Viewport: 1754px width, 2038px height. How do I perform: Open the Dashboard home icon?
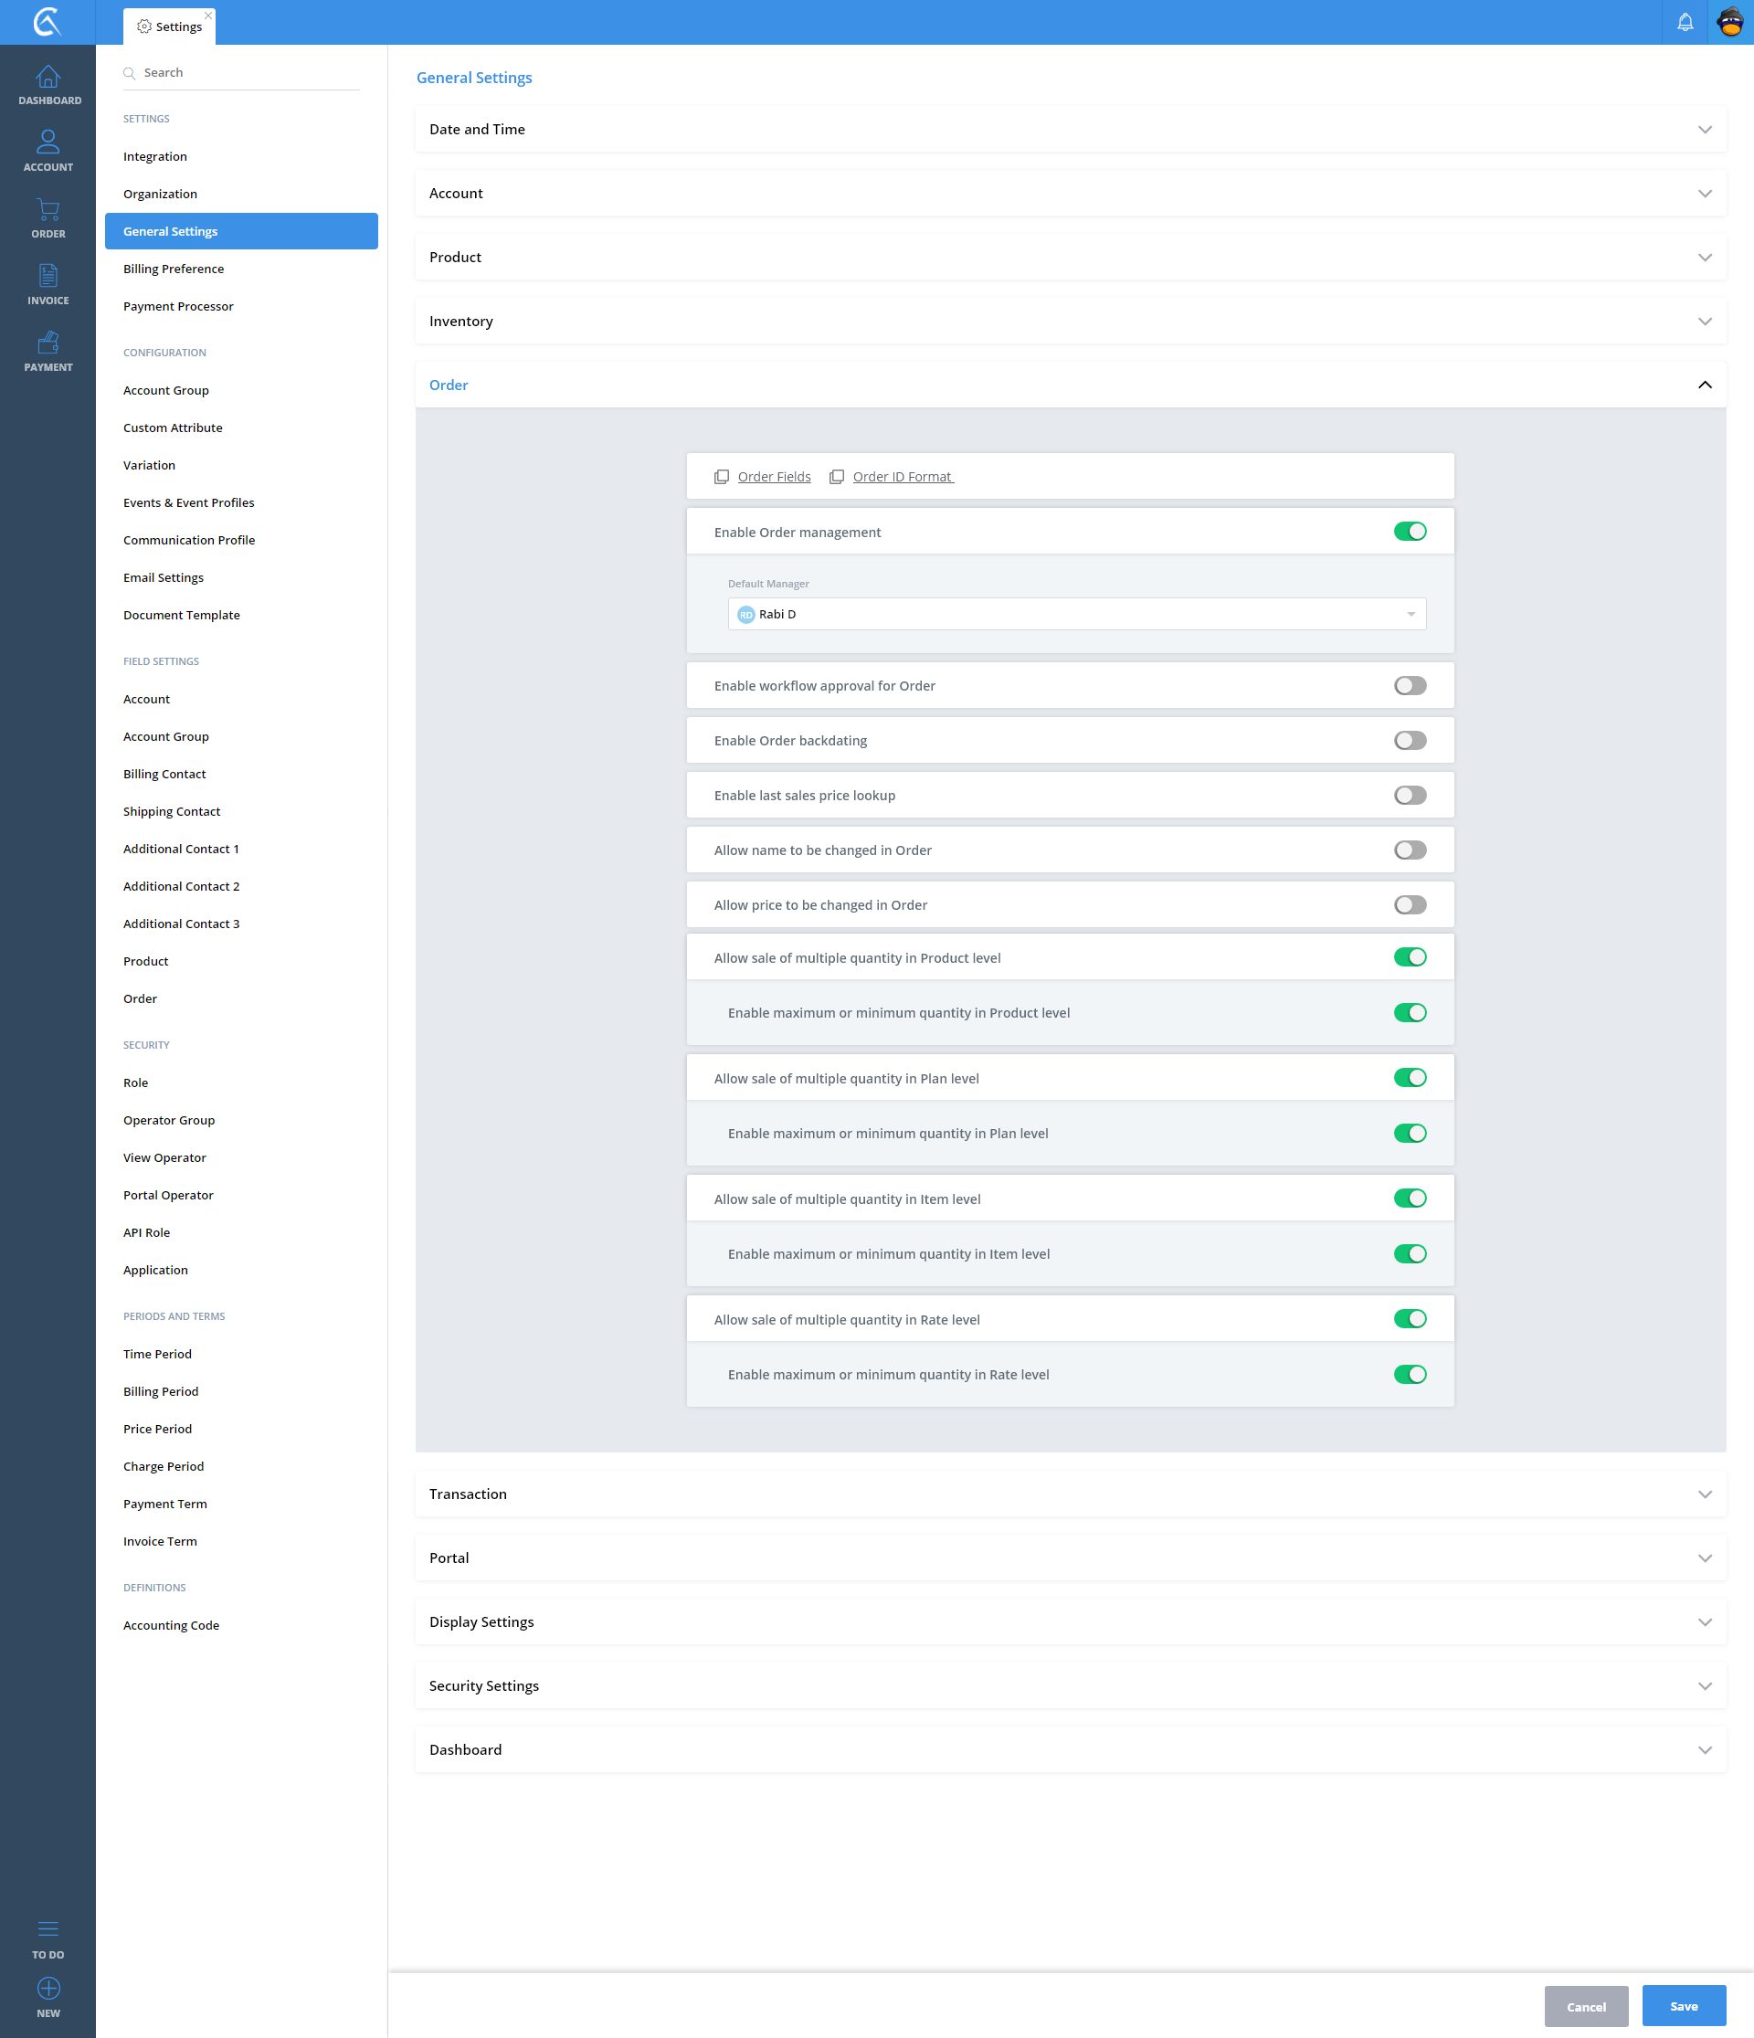pyautogui.click(x=48, y=77)
